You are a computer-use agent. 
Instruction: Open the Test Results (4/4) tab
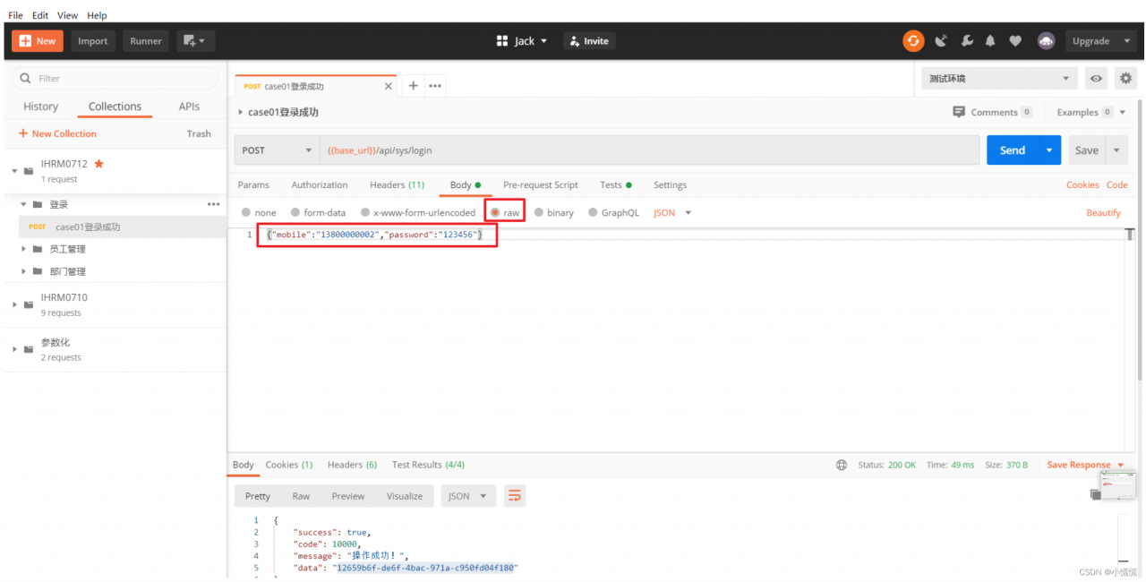click(428, 465)
